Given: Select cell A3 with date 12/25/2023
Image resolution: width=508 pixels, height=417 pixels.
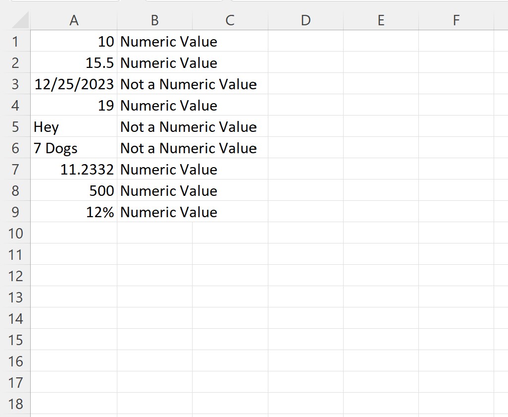Looking at the screenshot, I should pos(74,84).
